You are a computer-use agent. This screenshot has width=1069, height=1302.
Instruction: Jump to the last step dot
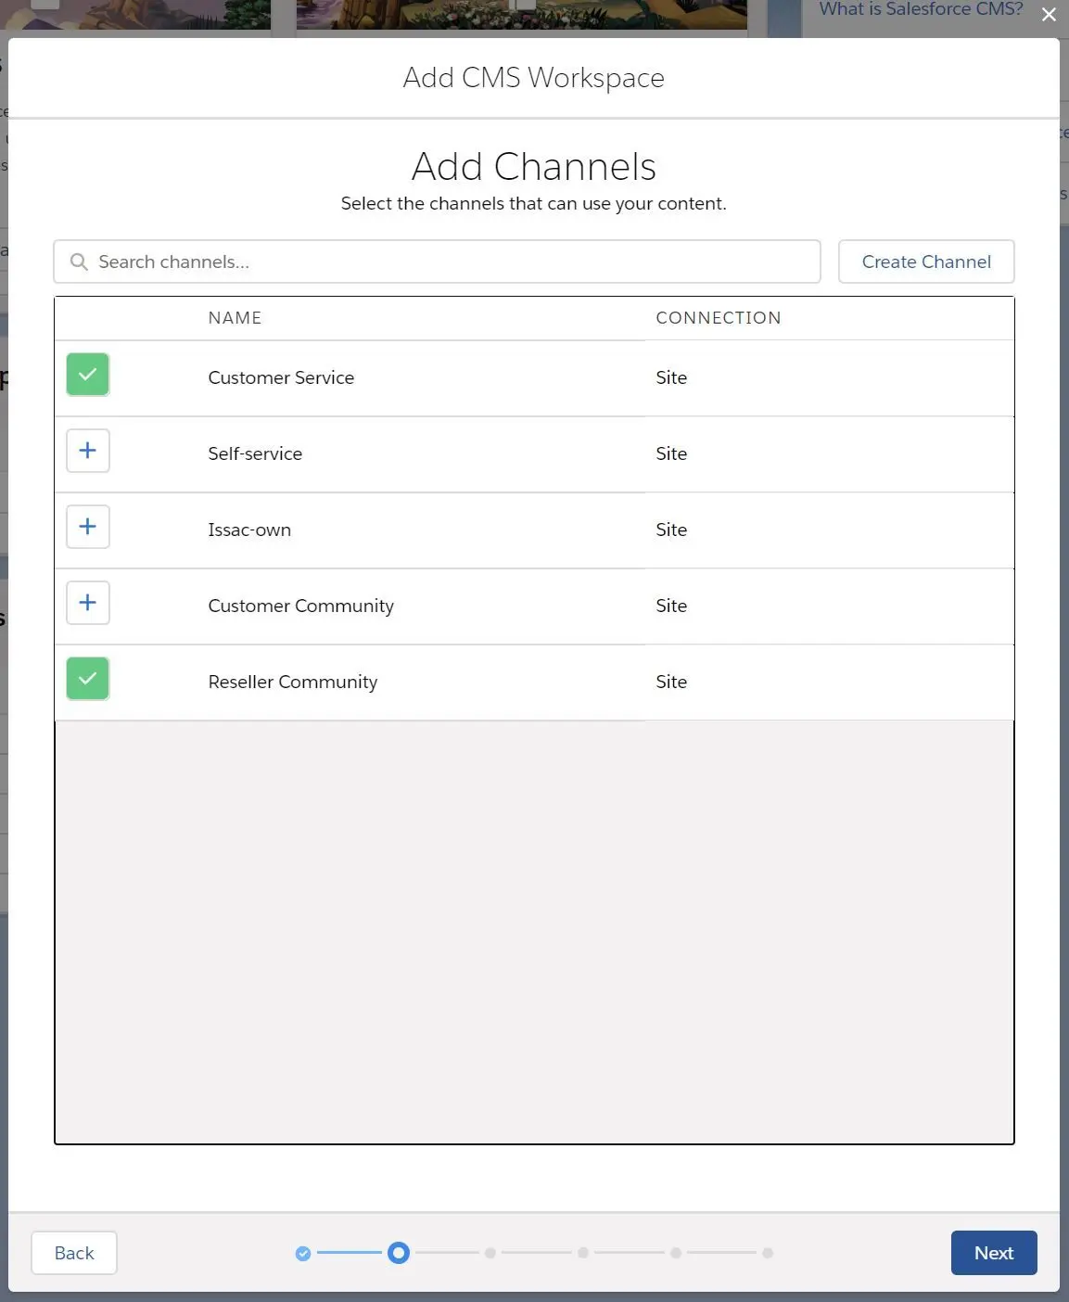click(x=768, y=1253)
